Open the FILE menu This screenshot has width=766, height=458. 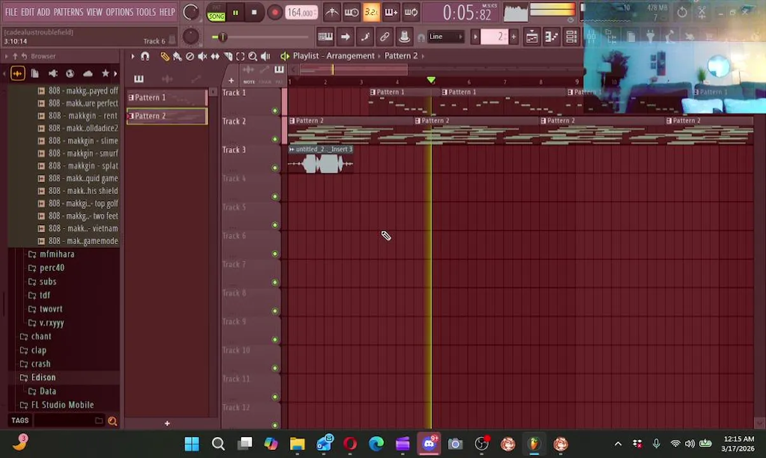pyautogui.click(x=11, y=12)
